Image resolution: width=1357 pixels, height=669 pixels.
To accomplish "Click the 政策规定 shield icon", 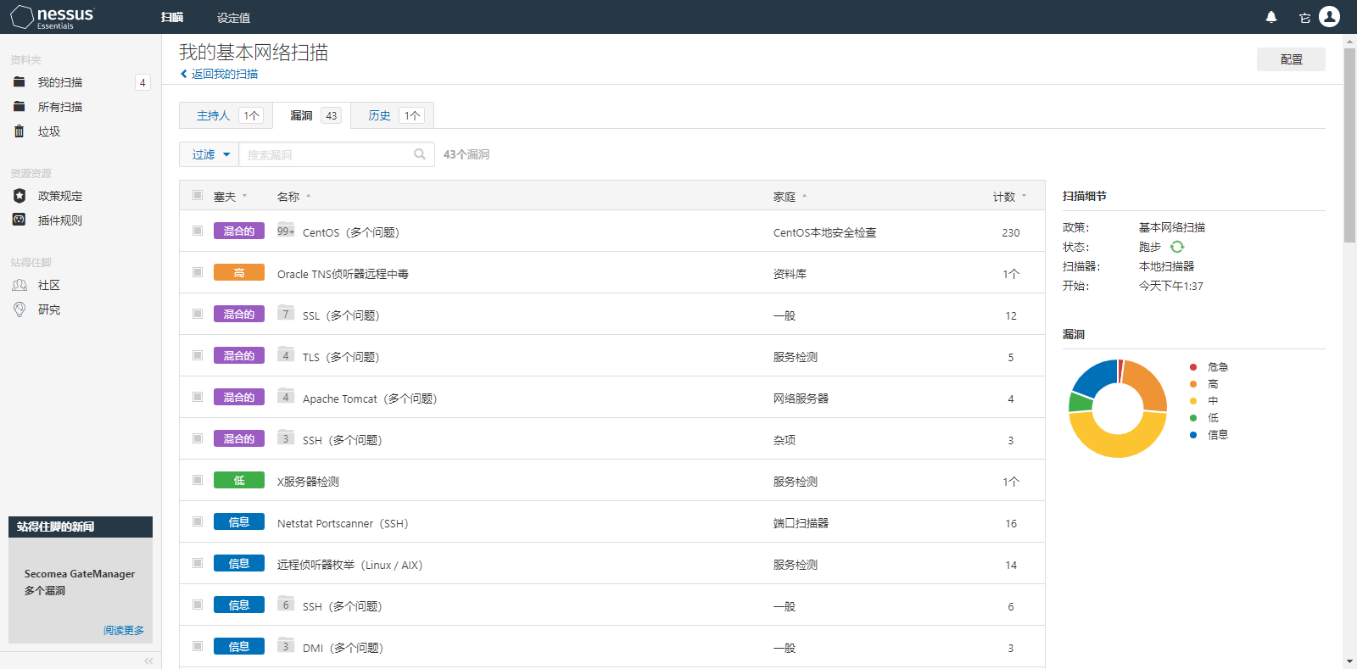I will click(20, 196).
